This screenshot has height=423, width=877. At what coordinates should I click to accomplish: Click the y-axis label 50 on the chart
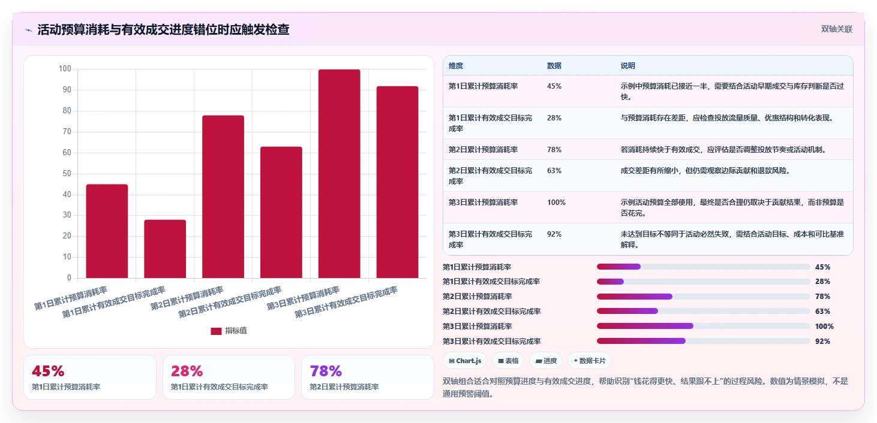click(x=67, y=174)
